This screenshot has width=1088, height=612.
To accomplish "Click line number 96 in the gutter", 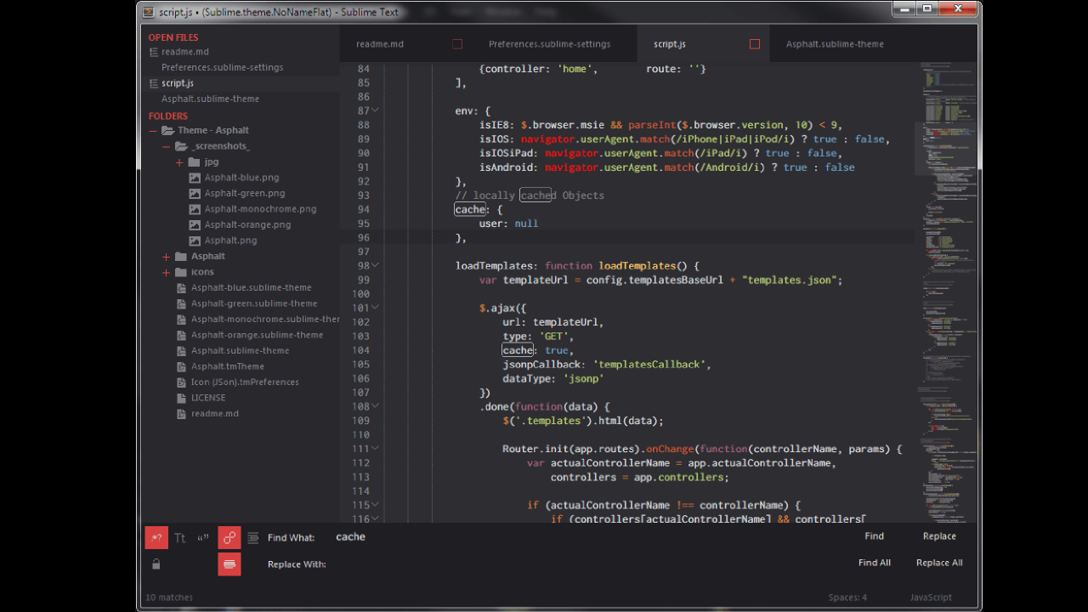I will [x=363, y=237].
